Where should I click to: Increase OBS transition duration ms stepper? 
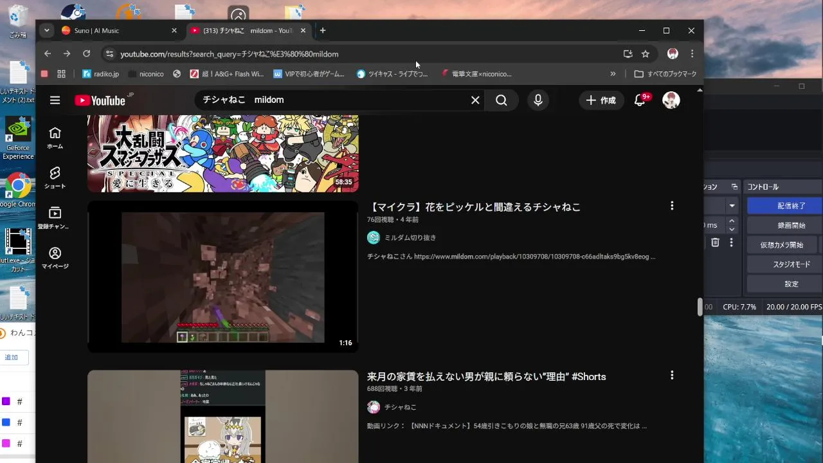pyautogui.click(x=732, y=221)
